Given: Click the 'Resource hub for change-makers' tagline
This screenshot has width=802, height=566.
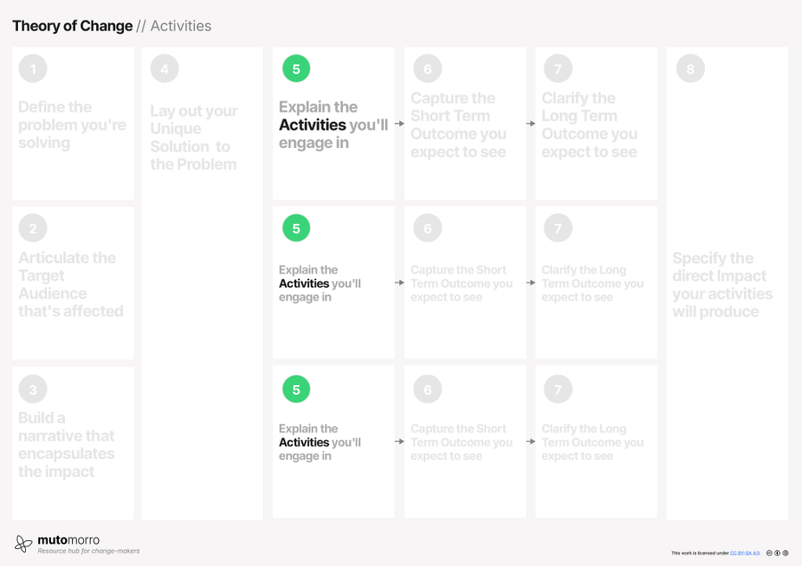Looking at the screenshot, I should tap(88, 551).
